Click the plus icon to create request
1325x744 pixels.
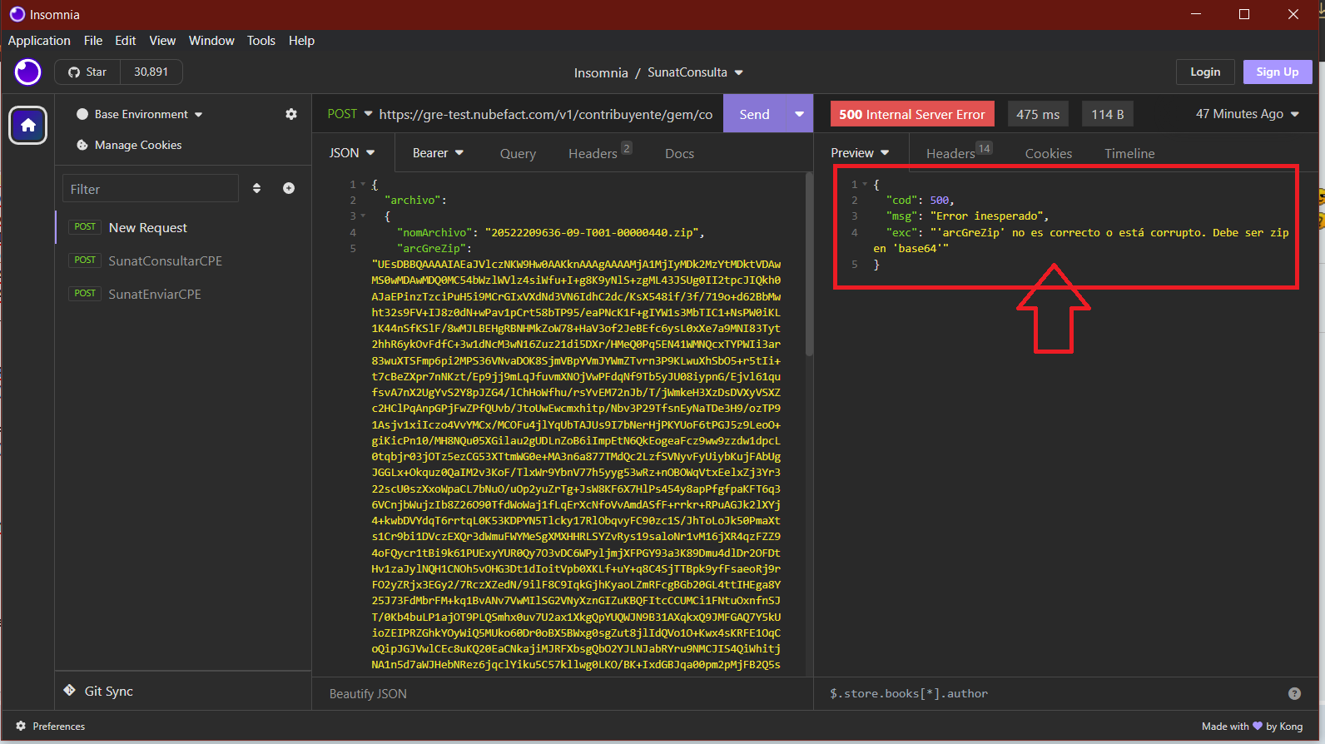coord(289,188)
